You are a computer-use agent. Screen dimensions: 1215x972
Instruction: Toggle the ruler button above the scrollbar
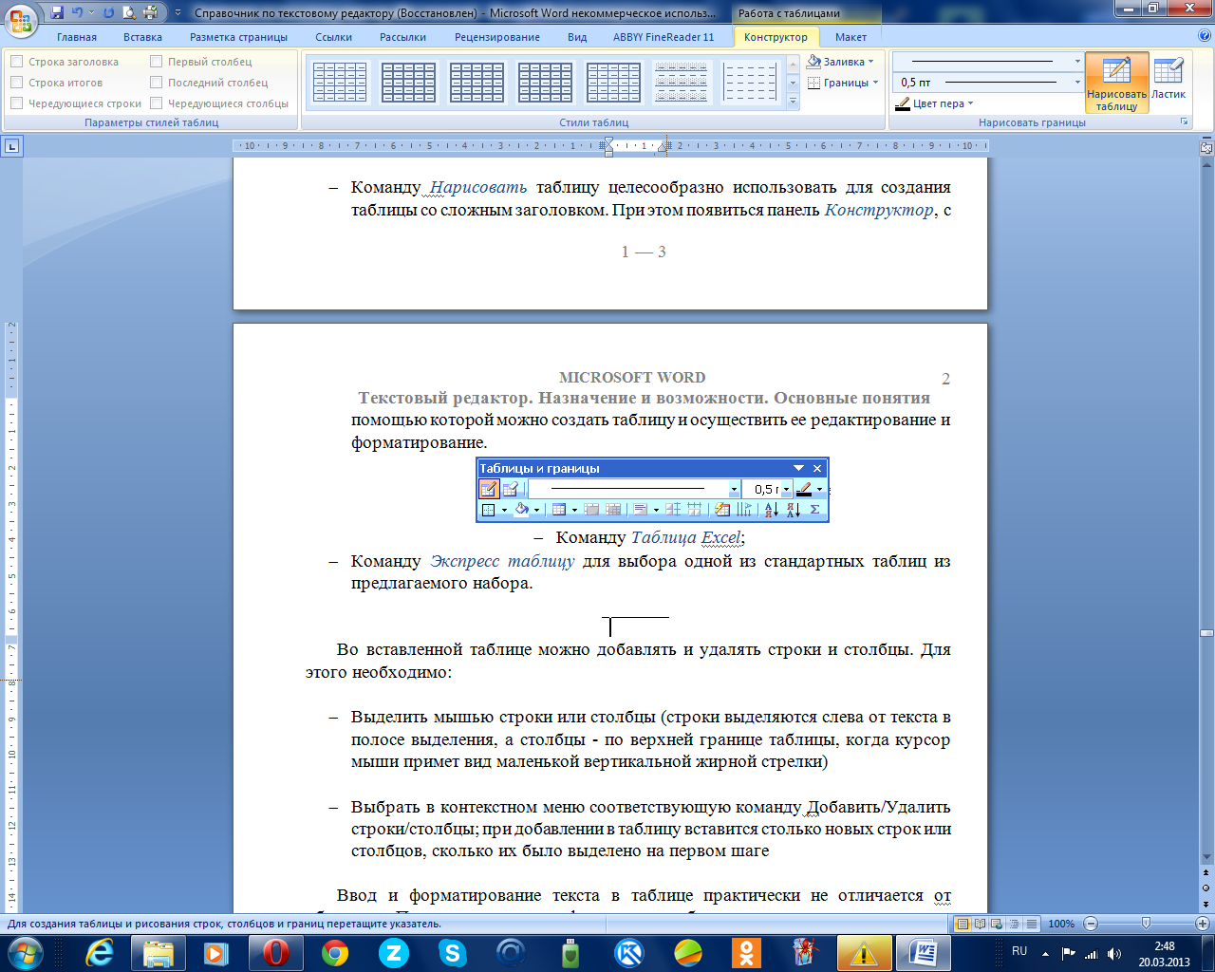tap(1206, 148)
